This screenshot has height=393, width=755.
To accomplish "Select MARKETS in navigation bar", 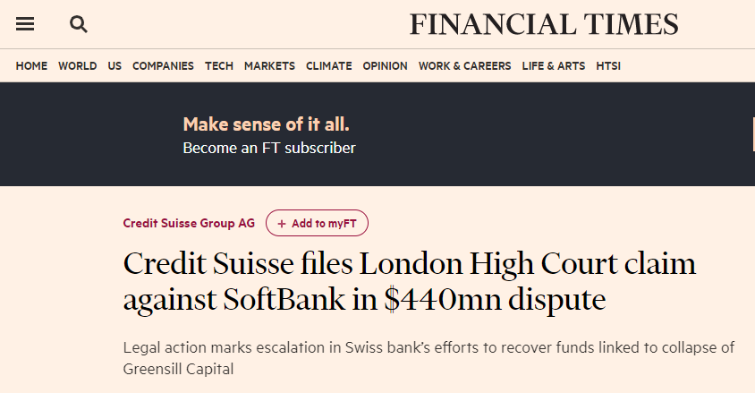I will 269,66.
